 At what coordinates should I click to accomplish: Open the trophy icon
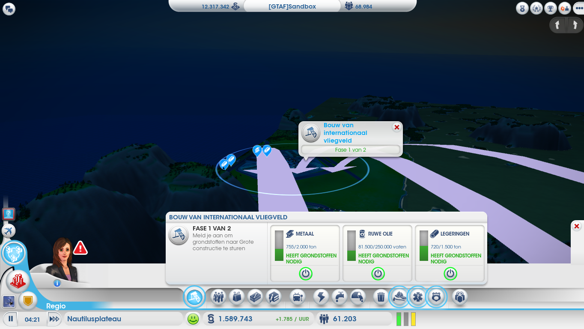[551, 8]
